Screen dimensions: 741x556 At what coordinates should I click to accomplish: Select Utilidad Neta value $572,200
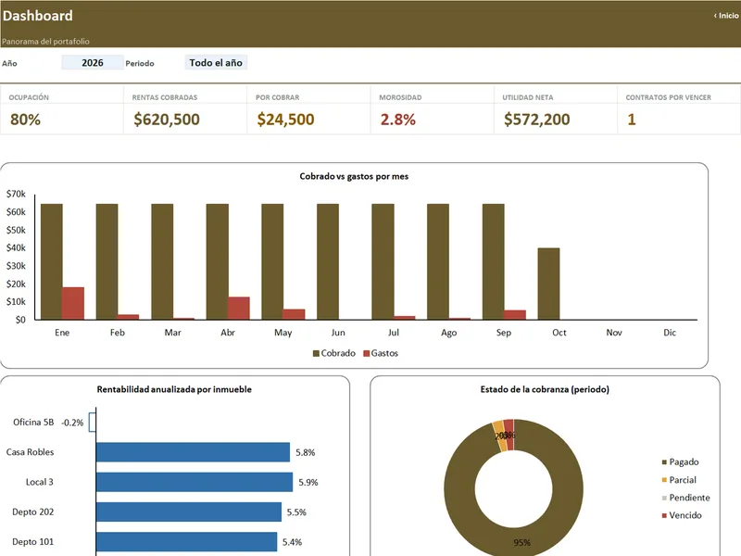click(537, 120)
